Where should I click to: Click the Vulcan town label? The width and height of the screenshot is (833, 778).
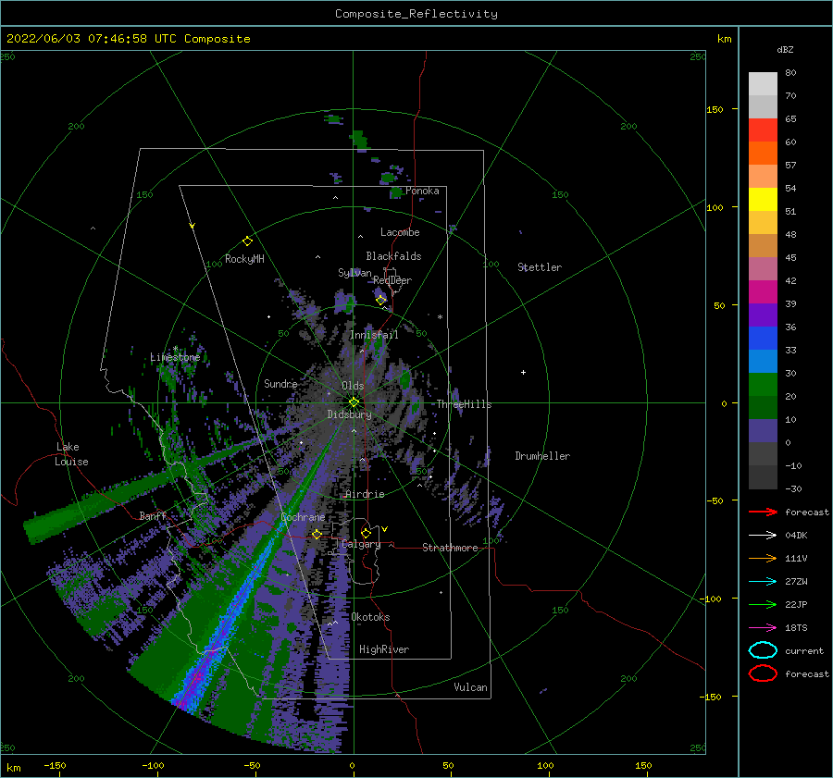[x=470, y=687]
